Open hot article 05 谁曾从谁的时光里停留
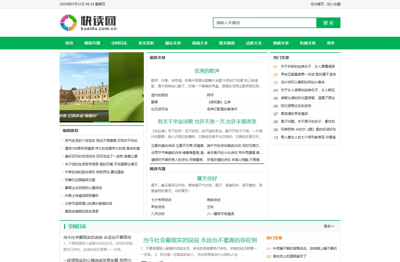The height and width of the screenshot is (262, 400). click(308, 98)
